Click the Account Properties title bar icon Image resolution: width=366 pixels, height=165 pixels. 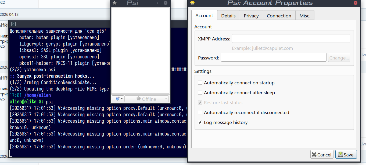192,3
